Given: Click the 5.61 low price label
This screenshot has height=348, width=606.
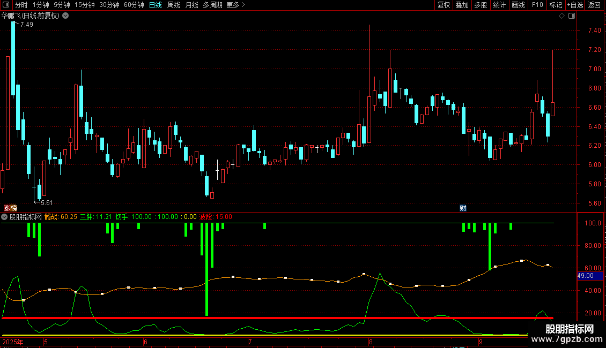Looking at the screenshot, I should [x=46, y=202].
